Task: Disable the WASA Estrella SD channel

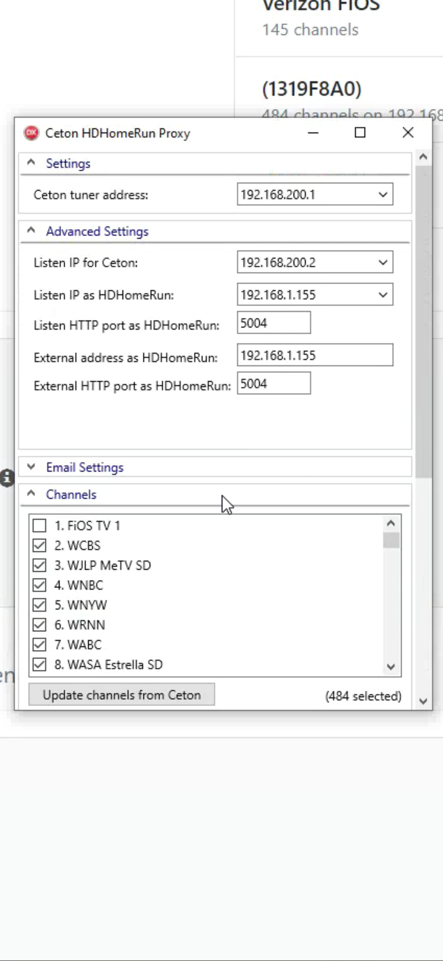Action: (39, 664)
